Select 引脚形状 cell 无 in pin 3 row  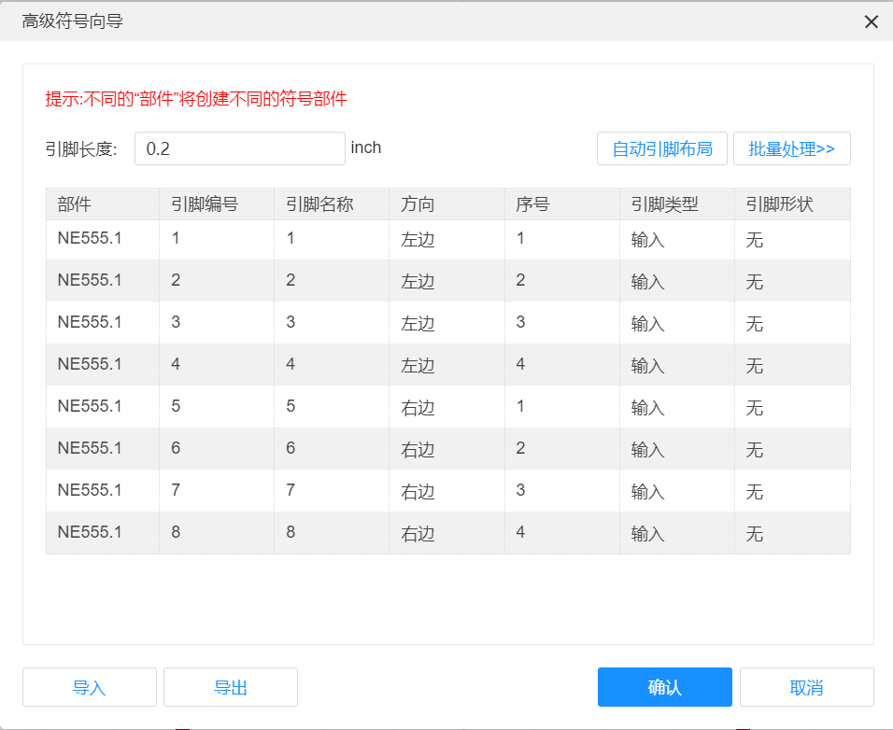pos(793,323)
